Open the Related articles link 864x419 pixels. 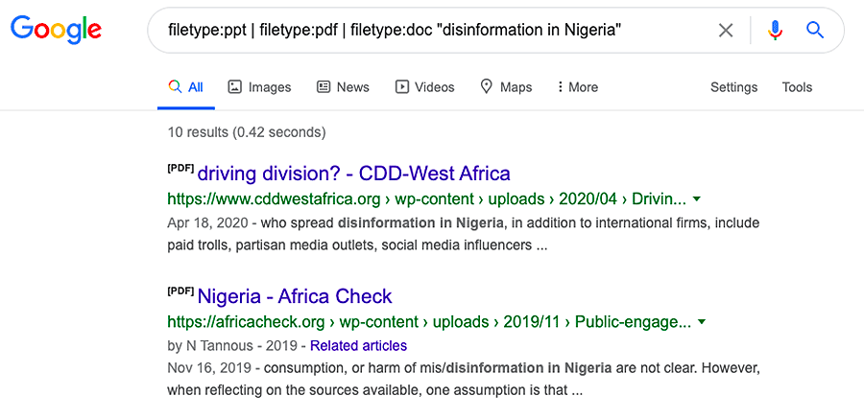(359, 346)
